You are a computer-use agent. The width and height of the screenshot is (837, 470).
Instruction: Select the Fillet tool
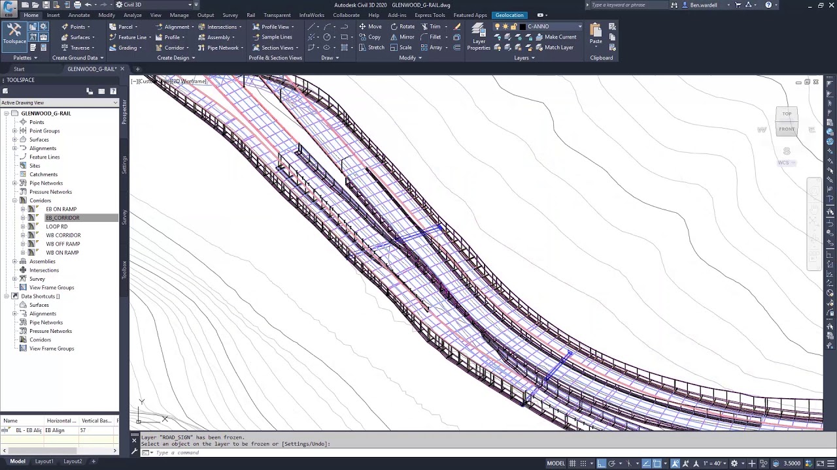point(430,37)
